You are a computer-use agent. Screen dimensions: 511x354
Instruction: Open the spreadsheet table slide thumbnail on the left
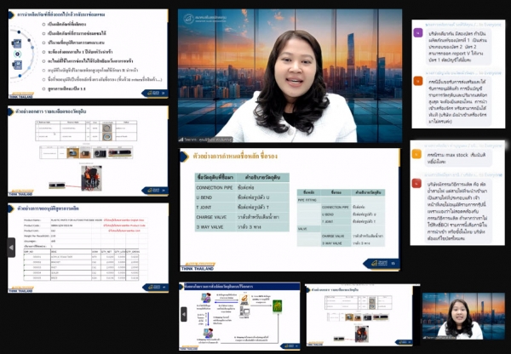tap(86, 247)
